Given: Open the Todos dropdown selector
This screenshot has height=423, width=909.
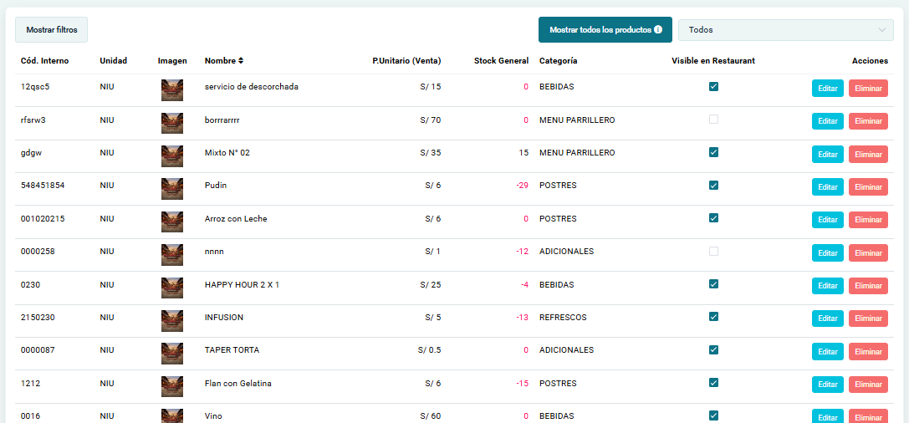Looking at the screenshot, I should (x=785, y=29).
